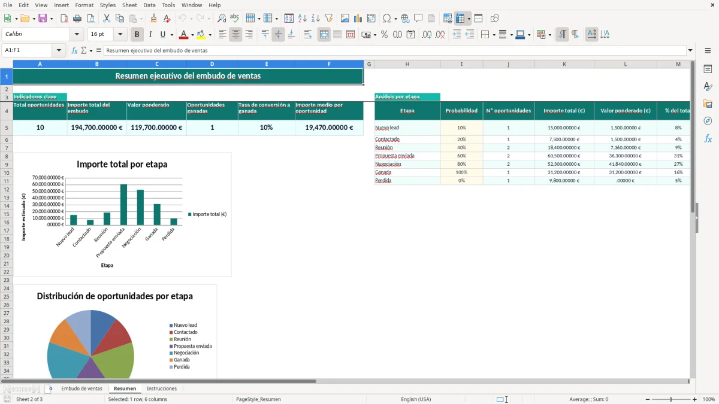This screenshot has height=404, width=719.
Task: Switch to Embudo de ventas sheet
Action: click(81, 389)
